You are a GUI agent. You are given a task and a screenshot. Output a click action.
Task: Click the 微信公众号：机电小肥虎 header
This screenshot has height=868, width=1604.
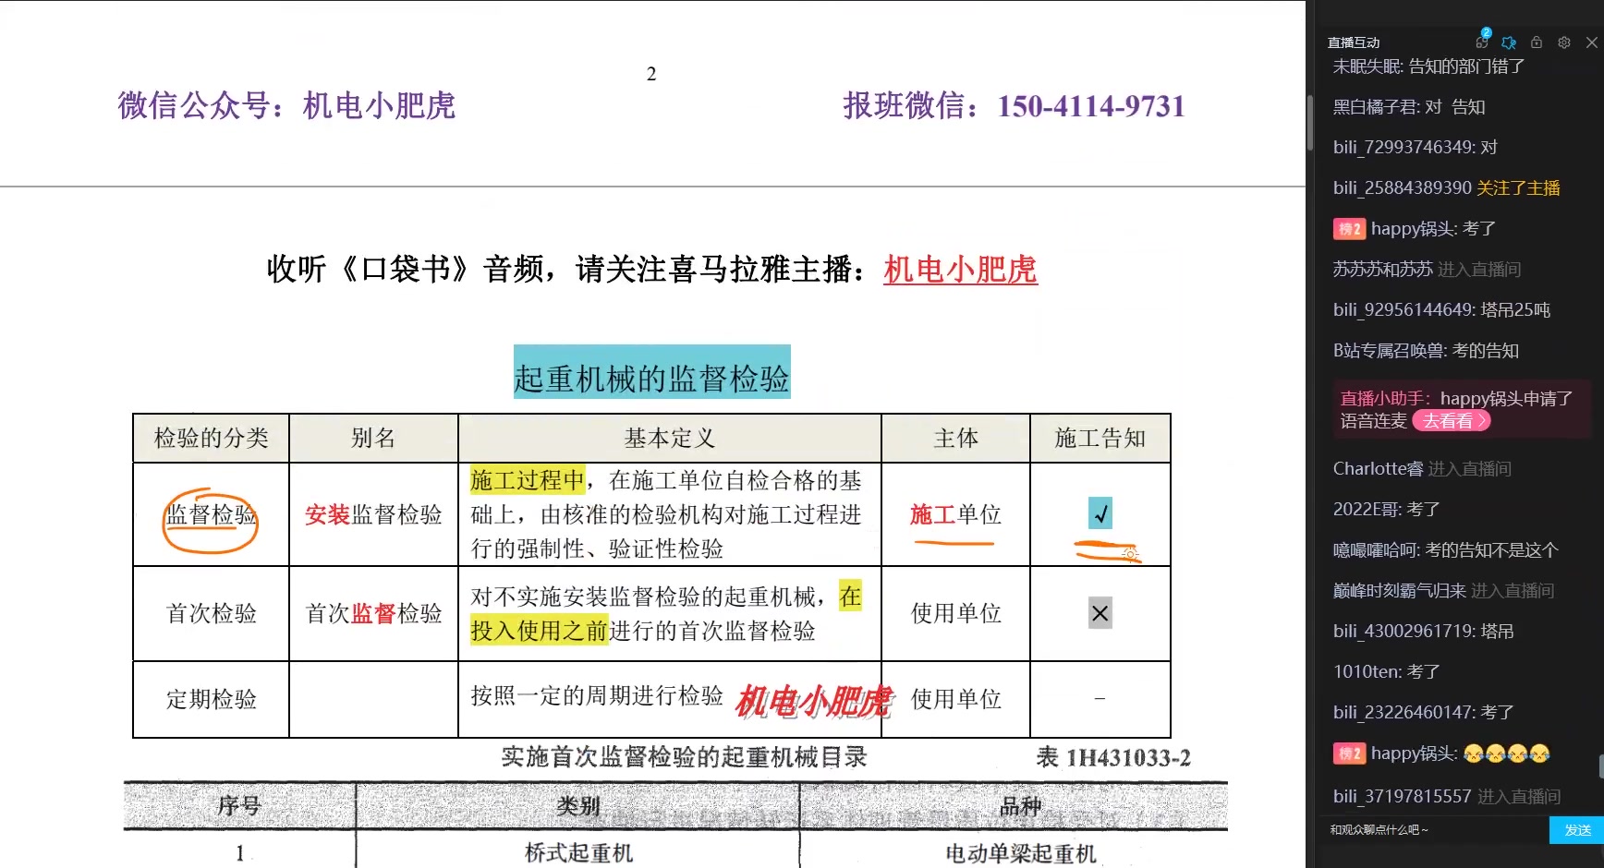286,106
